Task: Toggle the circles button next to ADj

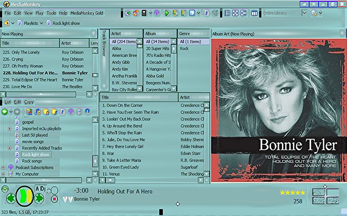Action: tap(52, 191)
